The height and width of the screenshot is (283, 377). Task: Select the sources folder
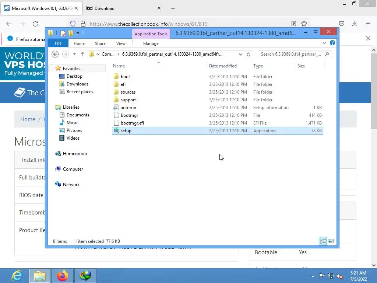[128, 92]
